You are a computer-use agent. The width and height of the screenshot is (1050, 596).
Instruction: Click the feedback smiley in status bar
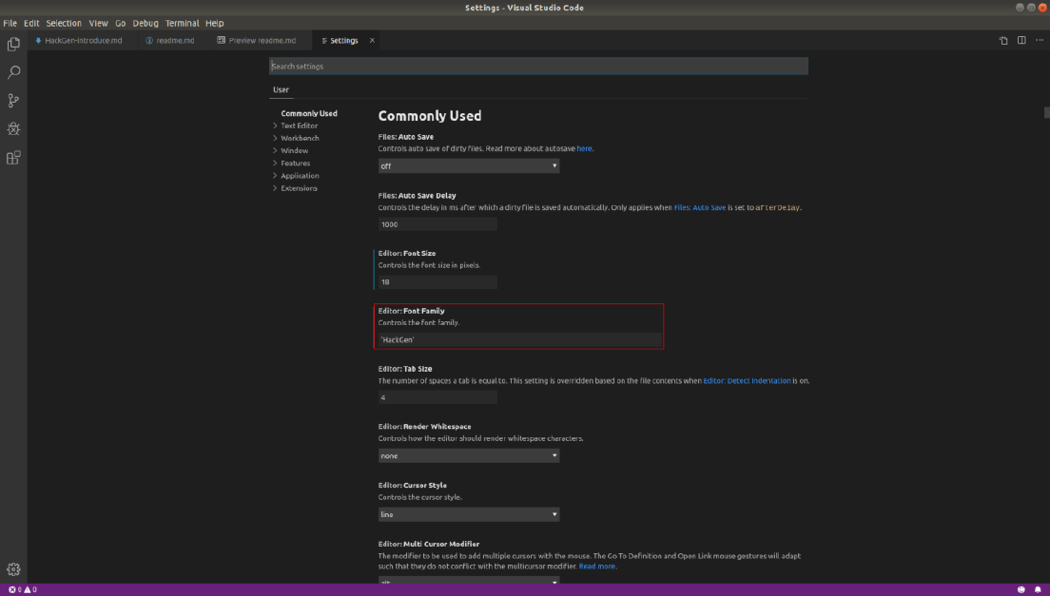point(1021,590)
